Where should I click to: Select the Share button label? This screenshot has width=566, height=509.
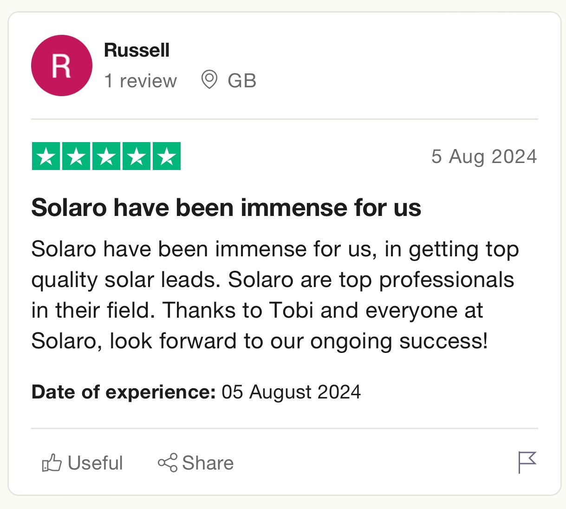tap(208, 463)
